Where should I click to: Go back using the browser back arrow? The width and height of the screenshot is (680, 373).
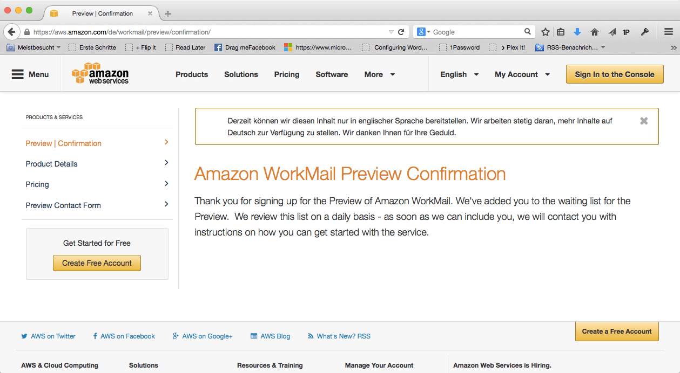tap(11, 32)
